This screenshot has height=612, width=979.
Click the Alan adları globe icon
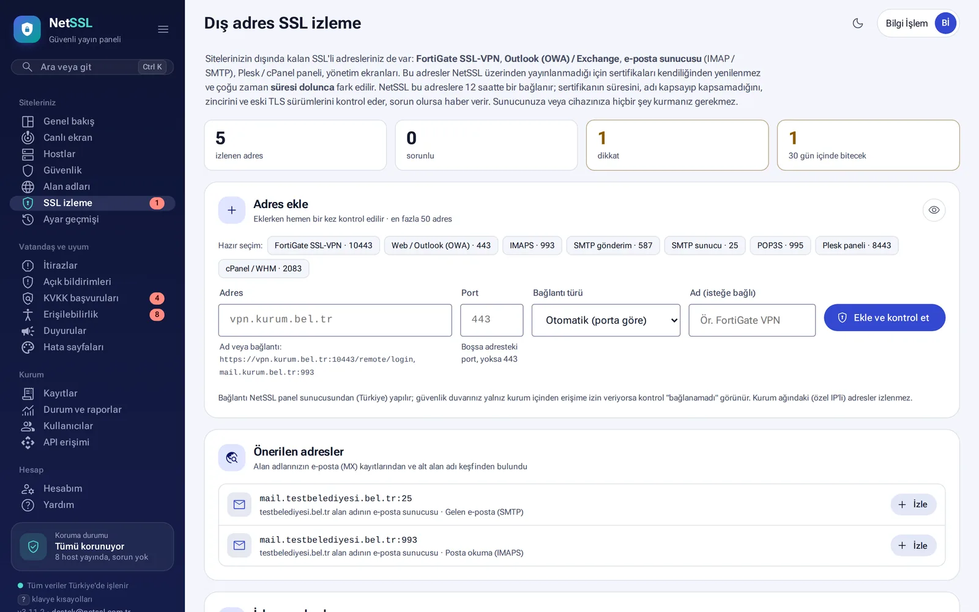pos(28,187)
